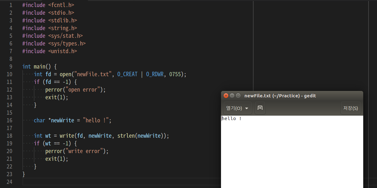Minimize the gedit window

(232, 96)
